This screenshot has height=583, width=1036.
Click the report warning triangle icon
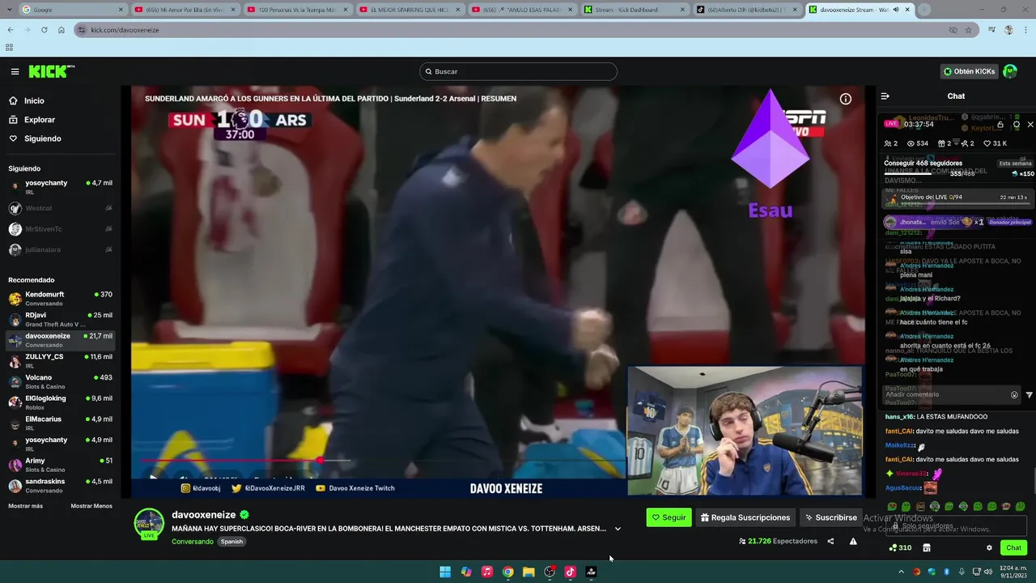[853, 542]
